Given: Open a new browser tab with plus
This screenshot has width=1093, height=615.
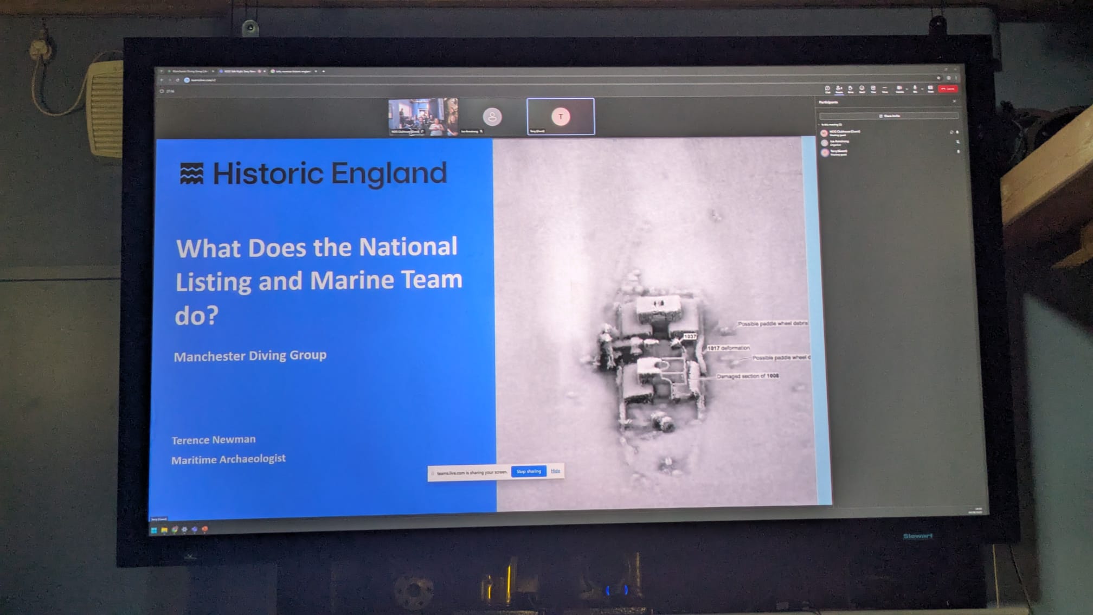Looking at the screenshot, I should (x=324, y=71).
